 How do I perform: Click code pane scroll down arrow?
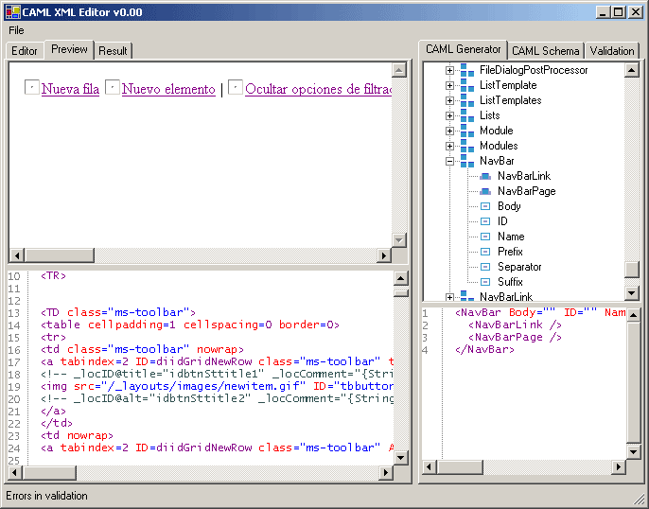[x=400, y=457]
